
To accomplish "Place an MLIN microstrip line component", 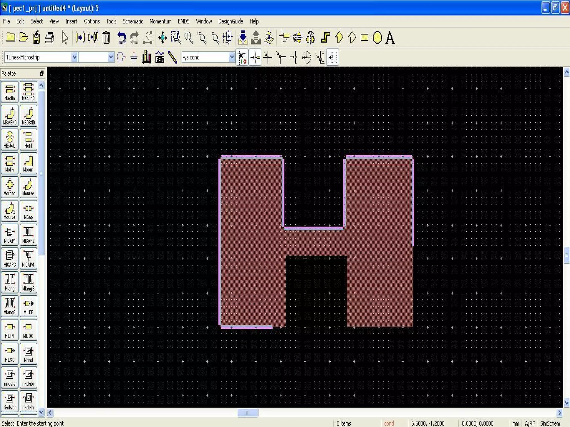I will tap(10, 330).
